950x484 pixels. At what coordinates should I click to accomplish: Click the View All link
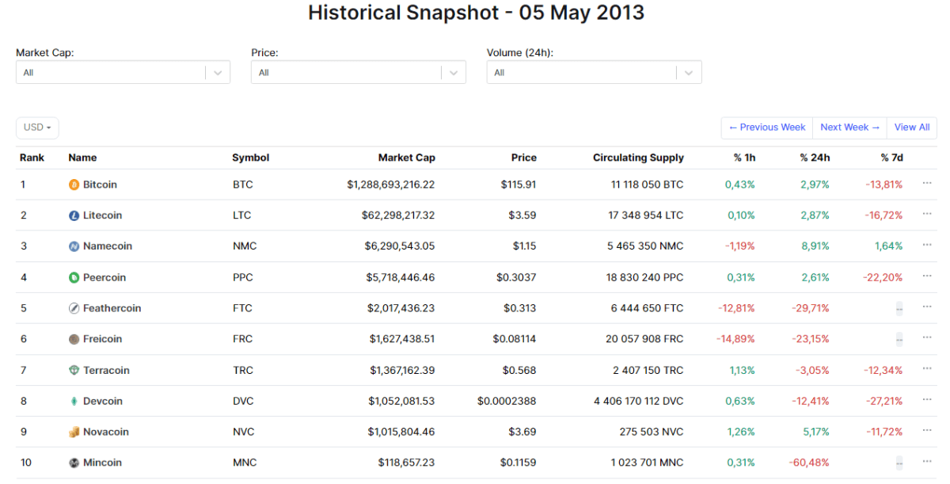click(911, 127)
